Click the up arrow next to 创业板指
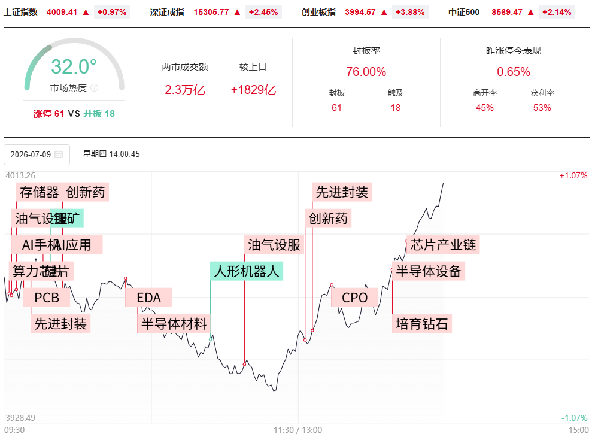 coord(384,12)
